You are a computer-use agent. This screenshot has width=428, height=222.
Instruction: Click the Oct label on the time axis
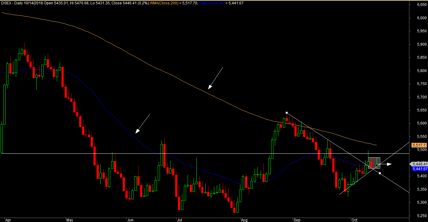click(354, 220)
